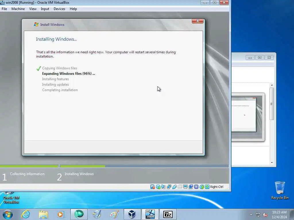Close the background window behind the VM
The image size is (294, 220).
click(x=269, y=57)
